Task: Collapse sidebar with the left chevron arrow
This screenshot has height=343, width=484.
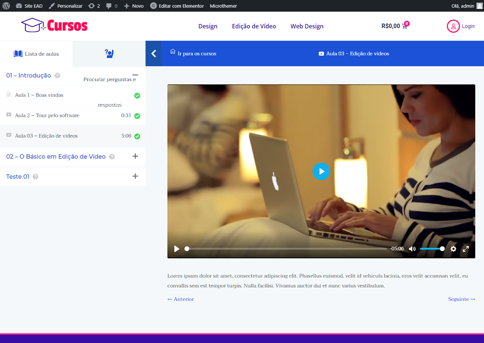Action: click(154, 53)
